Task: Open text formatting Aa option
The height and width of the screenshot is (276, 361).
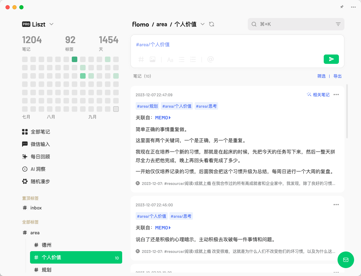Action: (x=170, y=59)
